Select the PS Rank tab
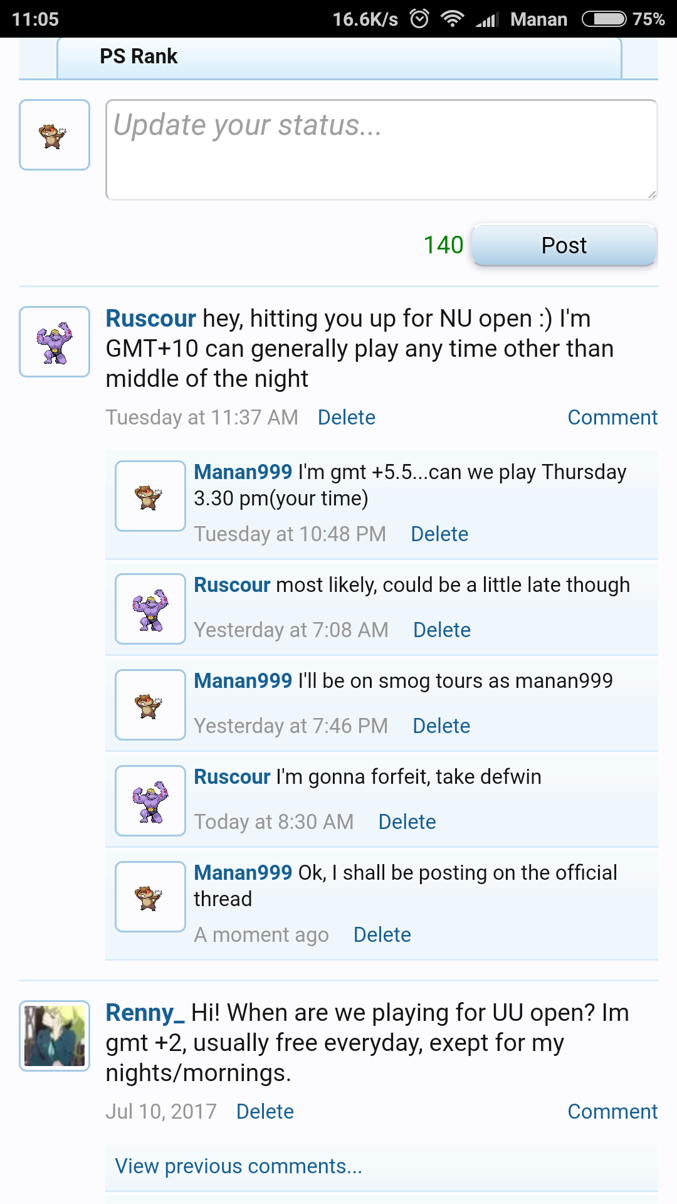 139,56
